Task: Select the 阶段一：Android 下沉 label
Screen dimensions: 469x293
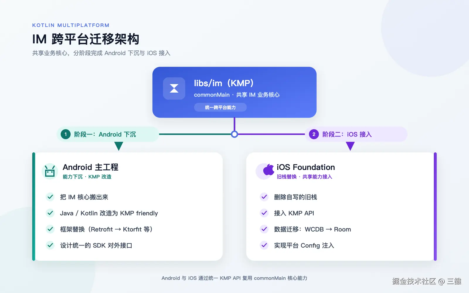Action: 105,134
